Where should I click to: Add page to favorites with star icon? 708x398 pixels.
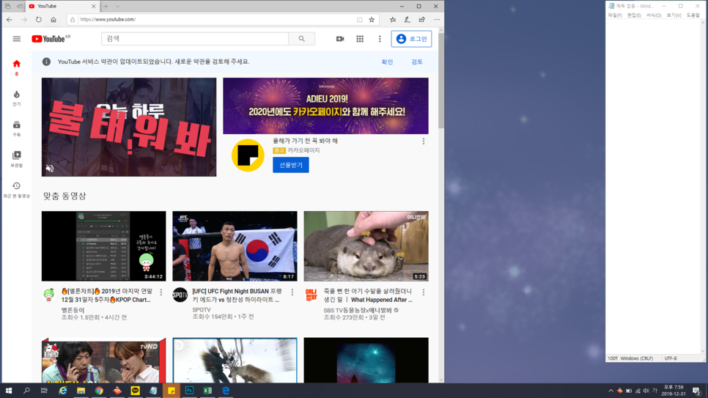tap(372, 20)
